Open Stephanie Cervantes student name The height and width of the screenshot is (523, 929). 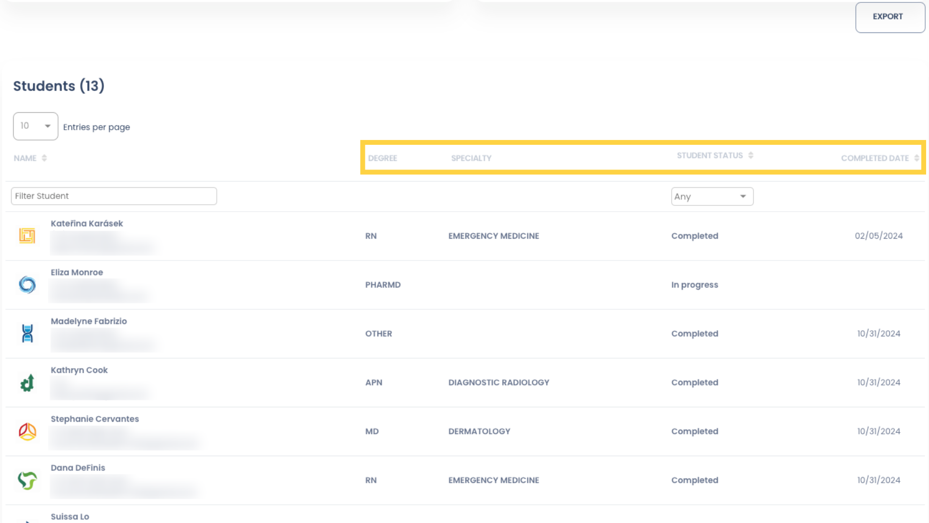95,419
